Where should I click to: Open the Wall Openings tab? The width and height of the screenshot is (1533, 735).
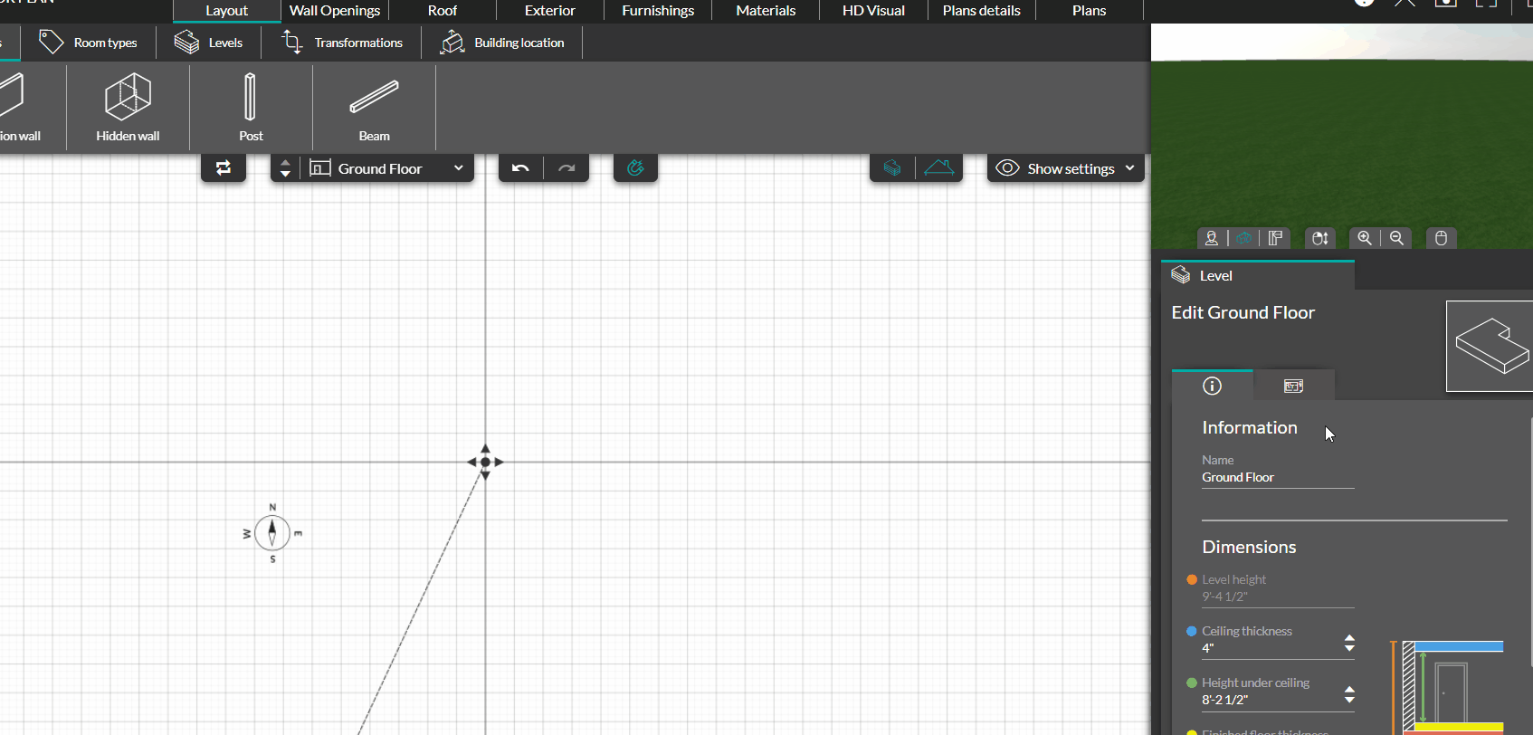point(335,11)
